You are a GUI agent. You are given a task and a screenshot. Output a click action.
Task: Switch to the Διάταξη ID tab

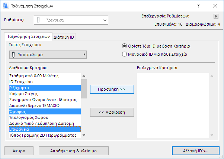click(x=64, y=37)
